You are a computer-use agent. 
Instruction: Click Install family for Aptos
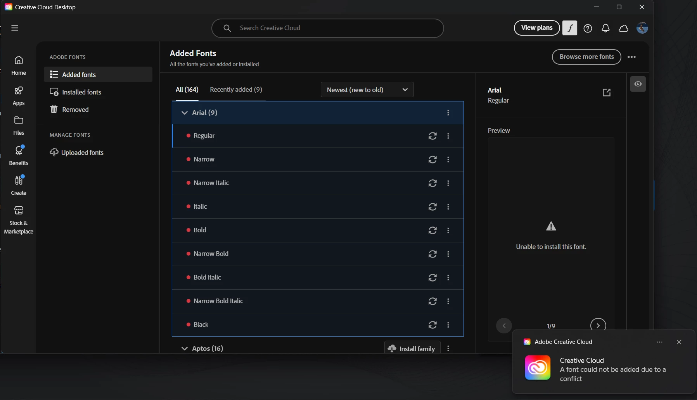pyautogui.click(x=412, y=348)
